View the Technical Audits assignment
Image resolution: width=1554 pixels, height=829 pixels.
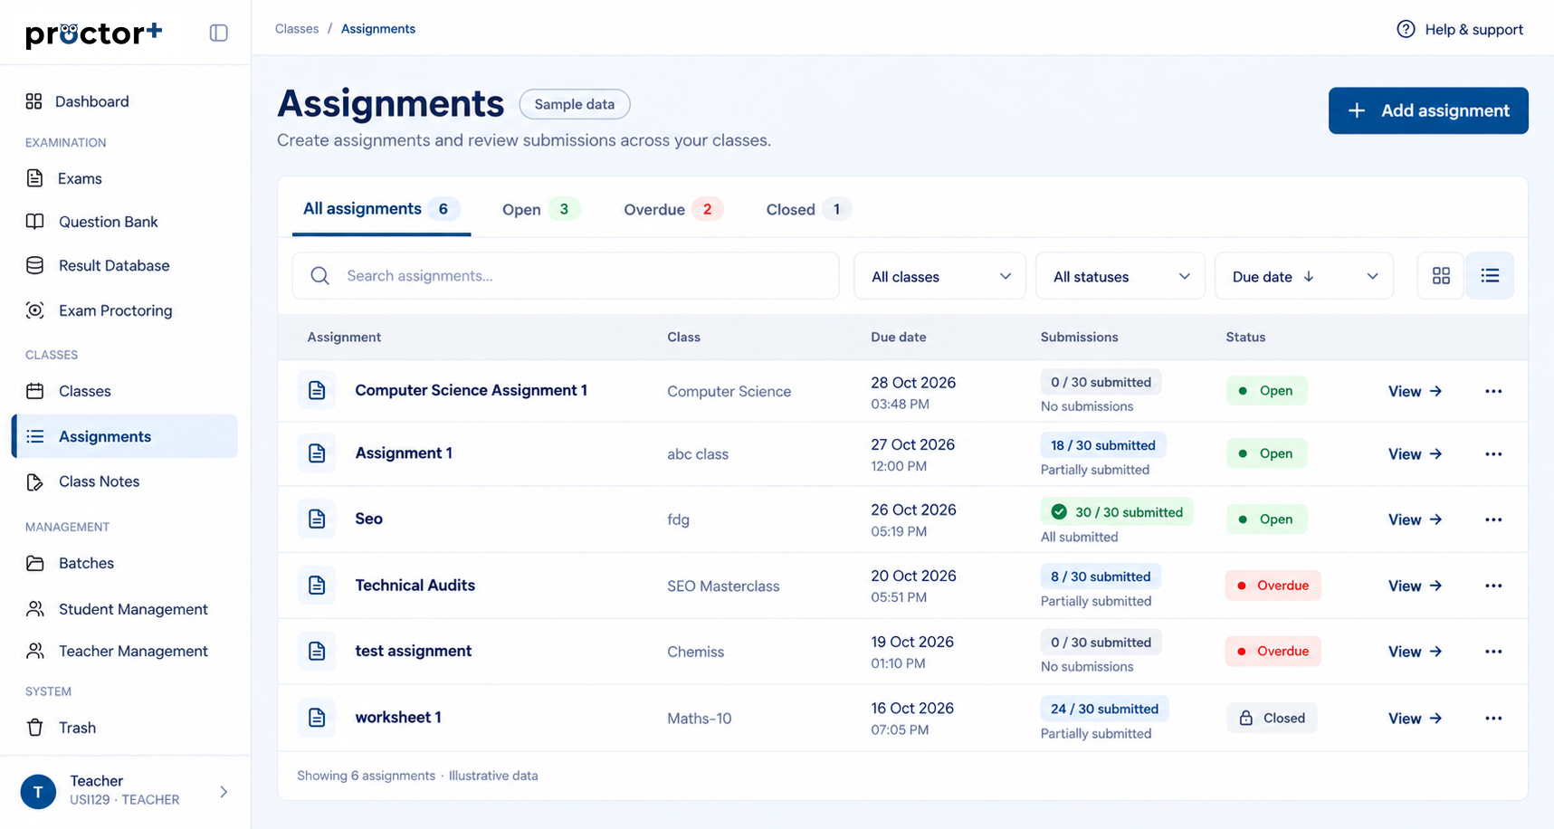1415,586
